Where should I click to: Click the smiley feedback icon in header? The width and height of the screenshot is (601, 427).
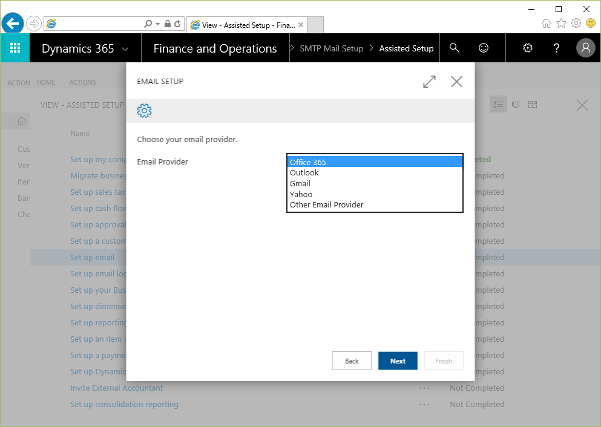(484, 48)
